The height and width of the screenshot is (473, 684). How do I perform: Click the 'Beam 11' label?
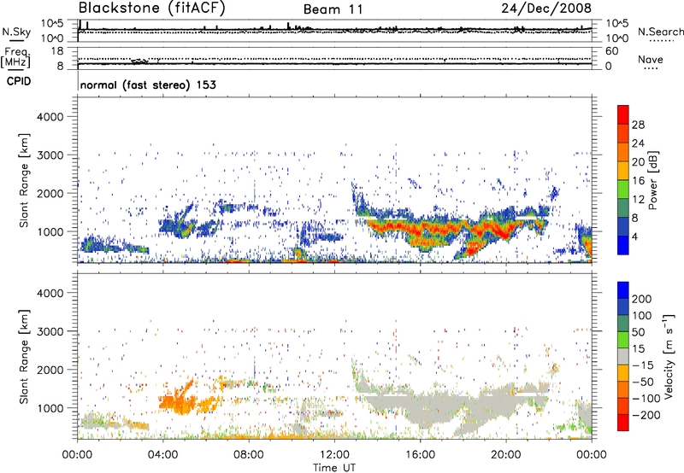(333, 9)
